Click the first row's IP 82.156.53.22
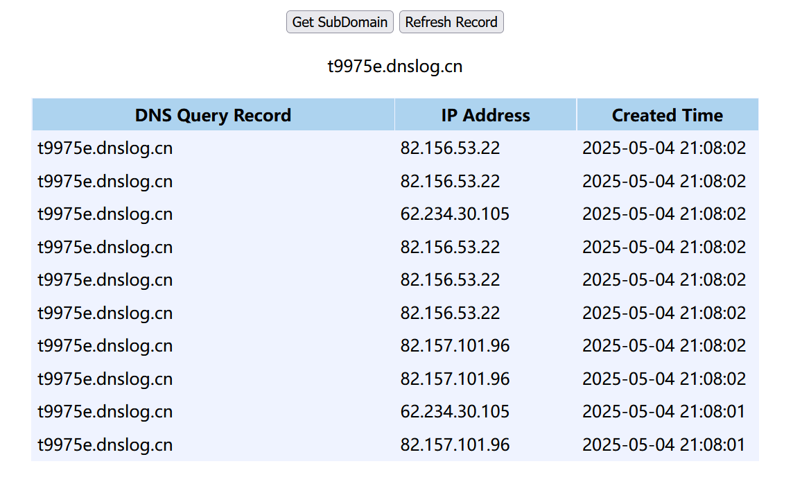Image resolution: width=793 pixels, height=484 pixels. click(450, 148)
